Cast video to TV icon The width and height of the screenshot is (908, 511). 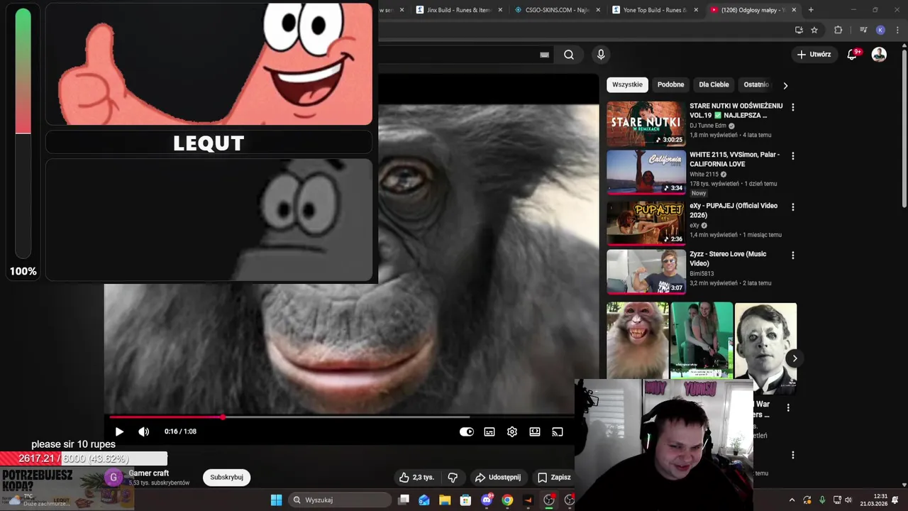tap(558, 432)
